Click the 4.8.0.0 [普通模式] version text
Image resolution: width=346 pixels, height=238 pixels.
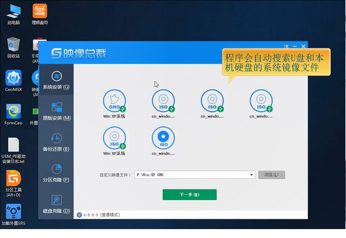[x=102, y=215]
